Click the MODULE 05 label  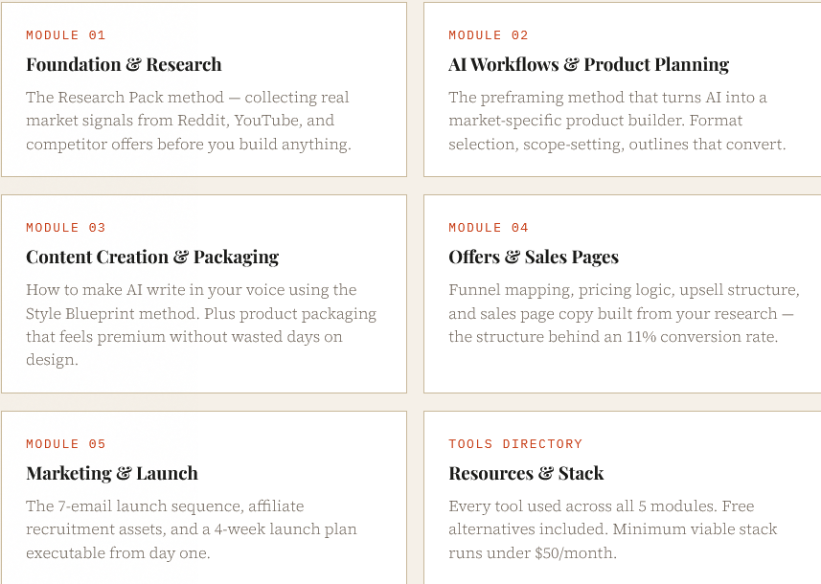tap(66, 444)
